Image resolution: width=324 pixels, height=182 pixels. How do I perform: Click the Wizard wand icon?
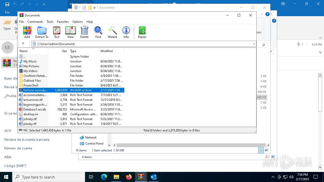click(x=112, y=32)
